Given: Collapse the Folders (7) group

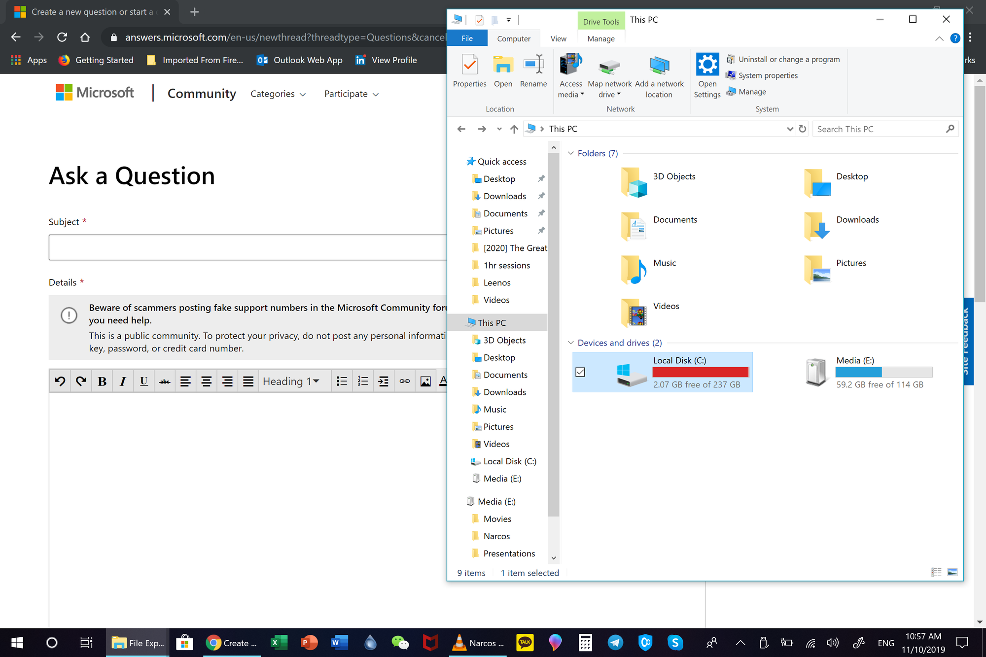Looking at the screenshot, I should 570,153.
